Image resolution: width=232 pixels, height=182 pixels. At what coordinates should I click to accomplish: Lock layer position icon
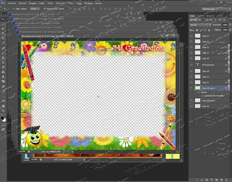205,30
